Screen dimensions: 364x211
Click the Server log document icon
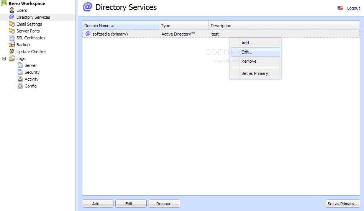click(x=20, y=65)
